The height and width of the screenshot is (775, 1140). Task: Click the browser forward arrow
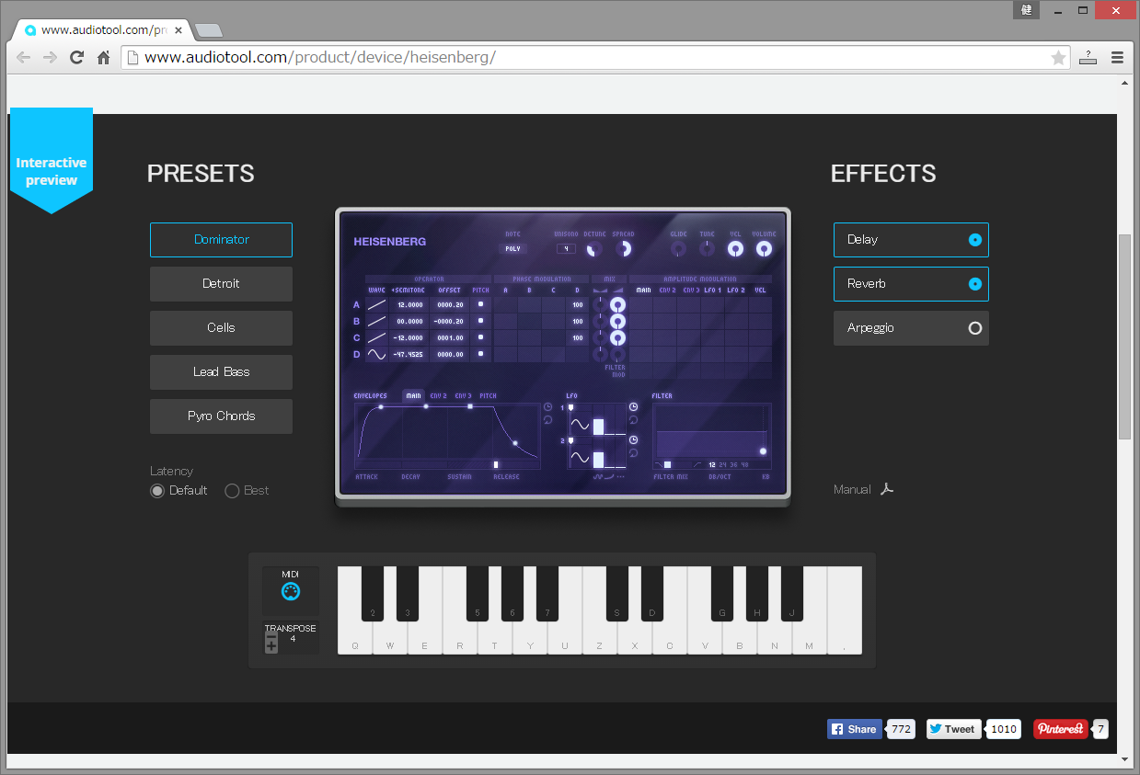tap(51, 57)
